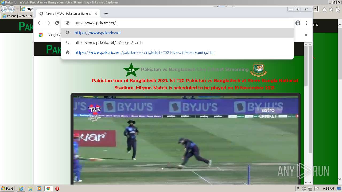Select the pakistan-vs-bangladesh streaming URL suggestion
The width and height of the screenshot is (342, 192).
177,53
